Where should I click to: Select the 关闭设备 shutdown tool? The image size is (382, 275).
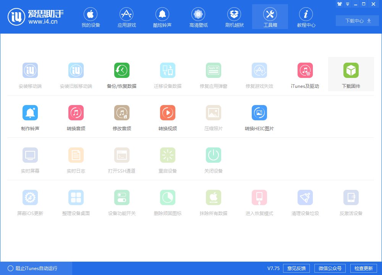(213, 159)
